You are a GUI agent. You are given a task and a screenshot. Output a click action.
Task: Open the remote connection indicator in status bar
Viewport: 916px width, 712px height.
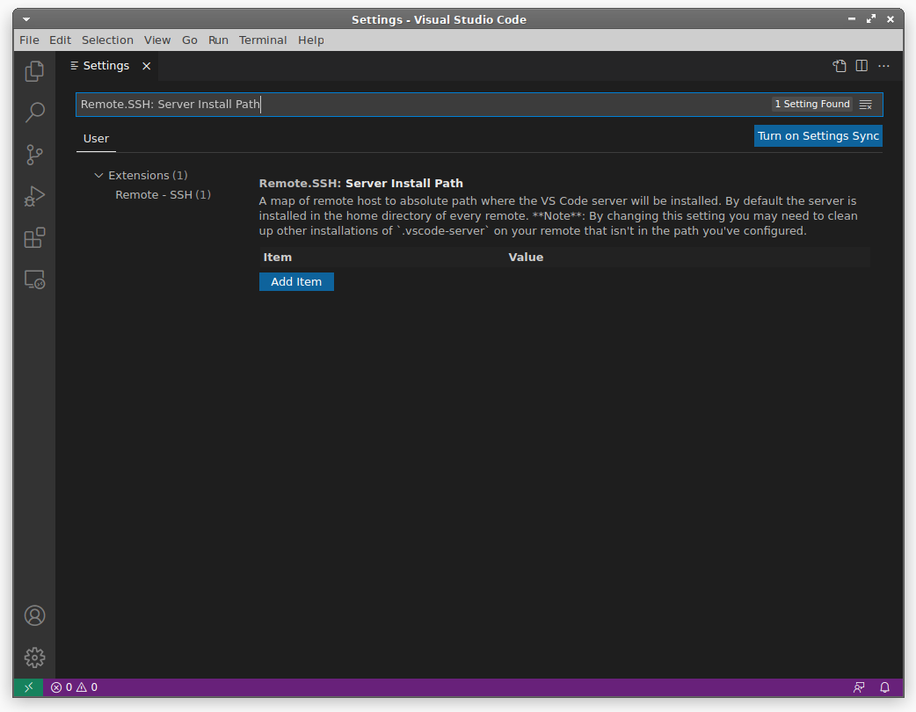[x=28, y=687]
